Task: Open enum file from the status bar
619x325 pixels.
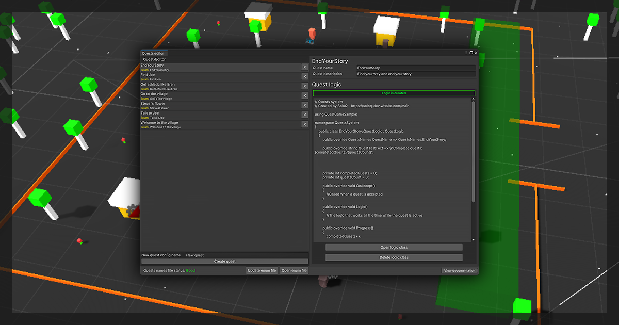Action: [294, 270]
